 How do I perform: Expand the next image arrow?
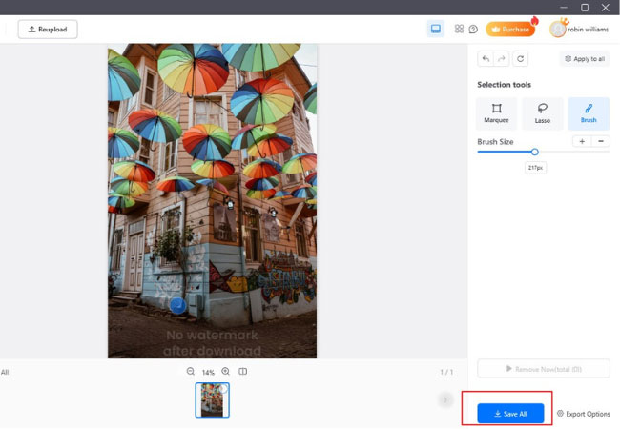(x=444, y=400)
